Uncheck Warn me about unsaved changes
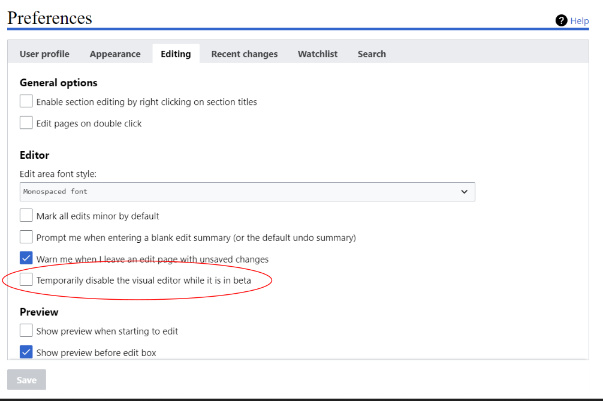 (x=26, y=258)
